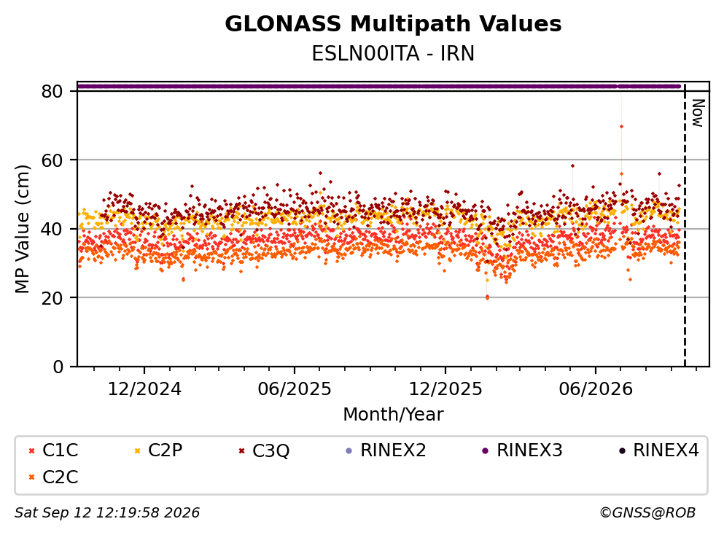Click the 80 y-axis tick label

coord(52,91)
